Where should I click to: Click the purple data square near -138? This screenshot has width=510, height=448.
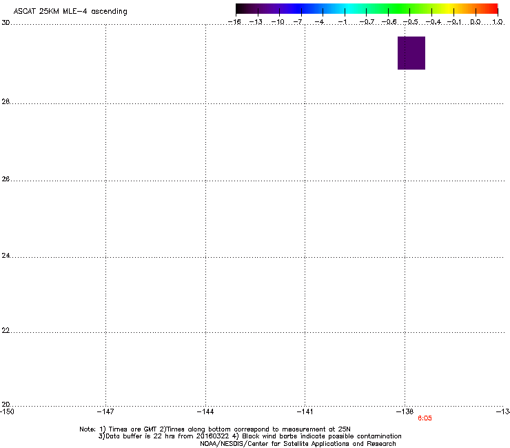pos(411,52)
